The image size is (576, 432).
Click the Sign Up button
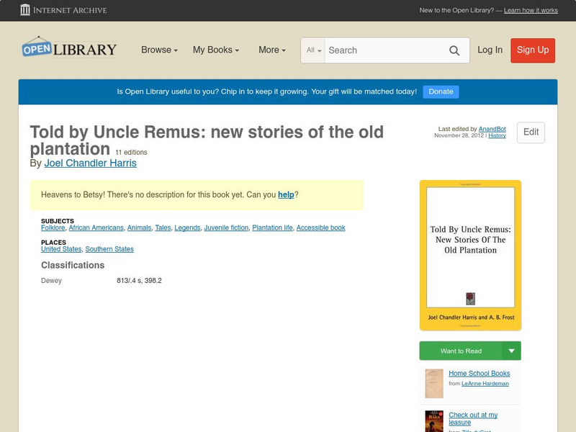(x=532, y=50)
